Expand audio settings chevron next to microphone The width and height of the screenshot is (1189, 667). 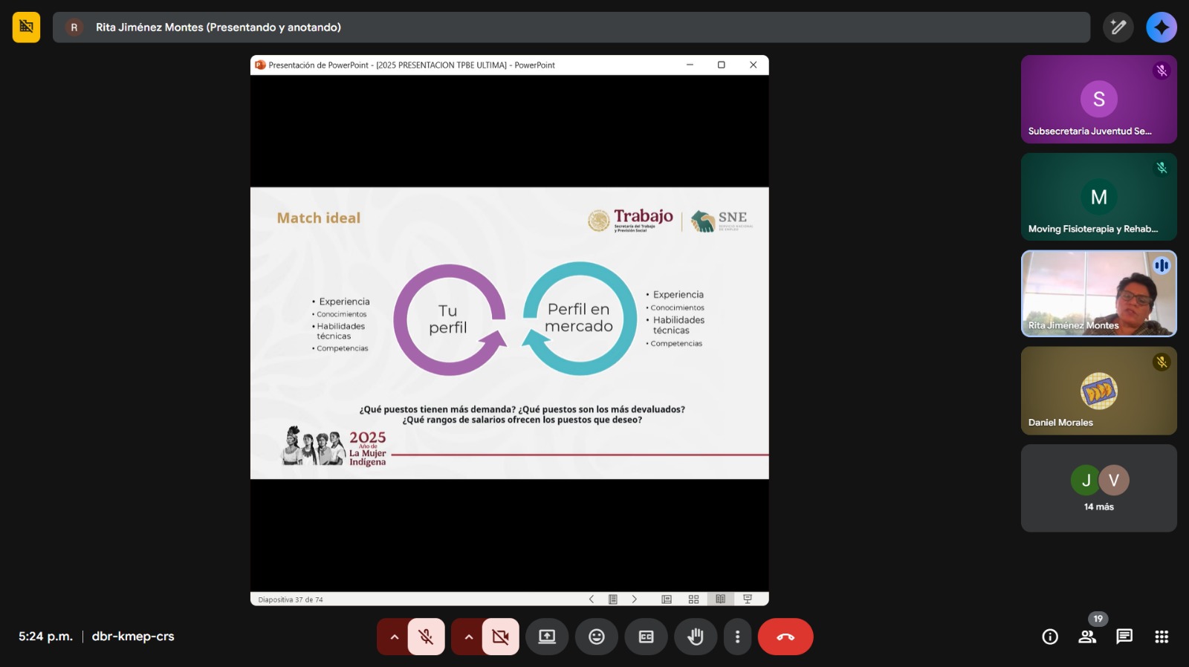(394, 637)
